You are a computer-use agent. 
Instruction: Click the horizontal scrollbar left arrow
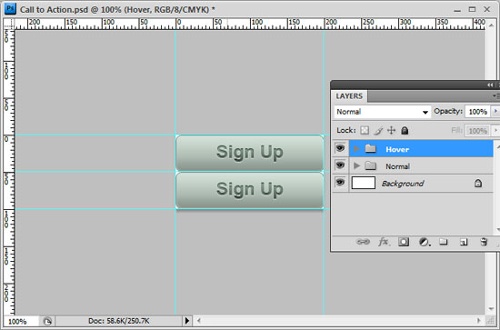tap(199, 321)
